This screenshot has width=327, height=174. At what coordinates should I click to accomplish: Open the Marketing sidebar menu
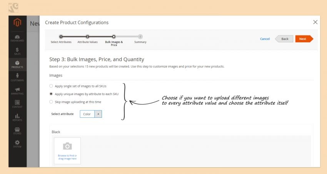coord(17,91)
